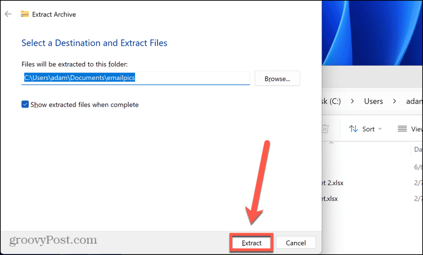423x255 pixels.
Task: Click the sort-direction caret above file list
Action: pyautogui.click(x=331, y=143)
